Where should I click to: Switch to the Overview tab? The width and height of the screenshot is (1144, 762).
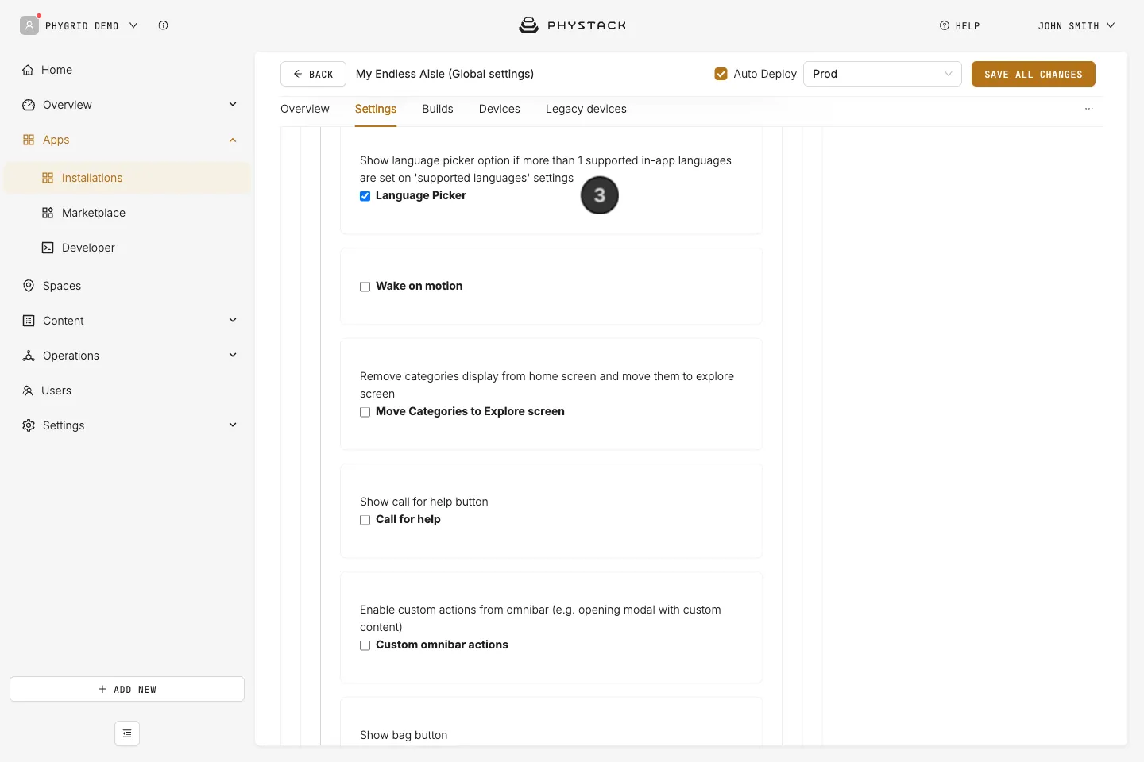click(305, 109)
